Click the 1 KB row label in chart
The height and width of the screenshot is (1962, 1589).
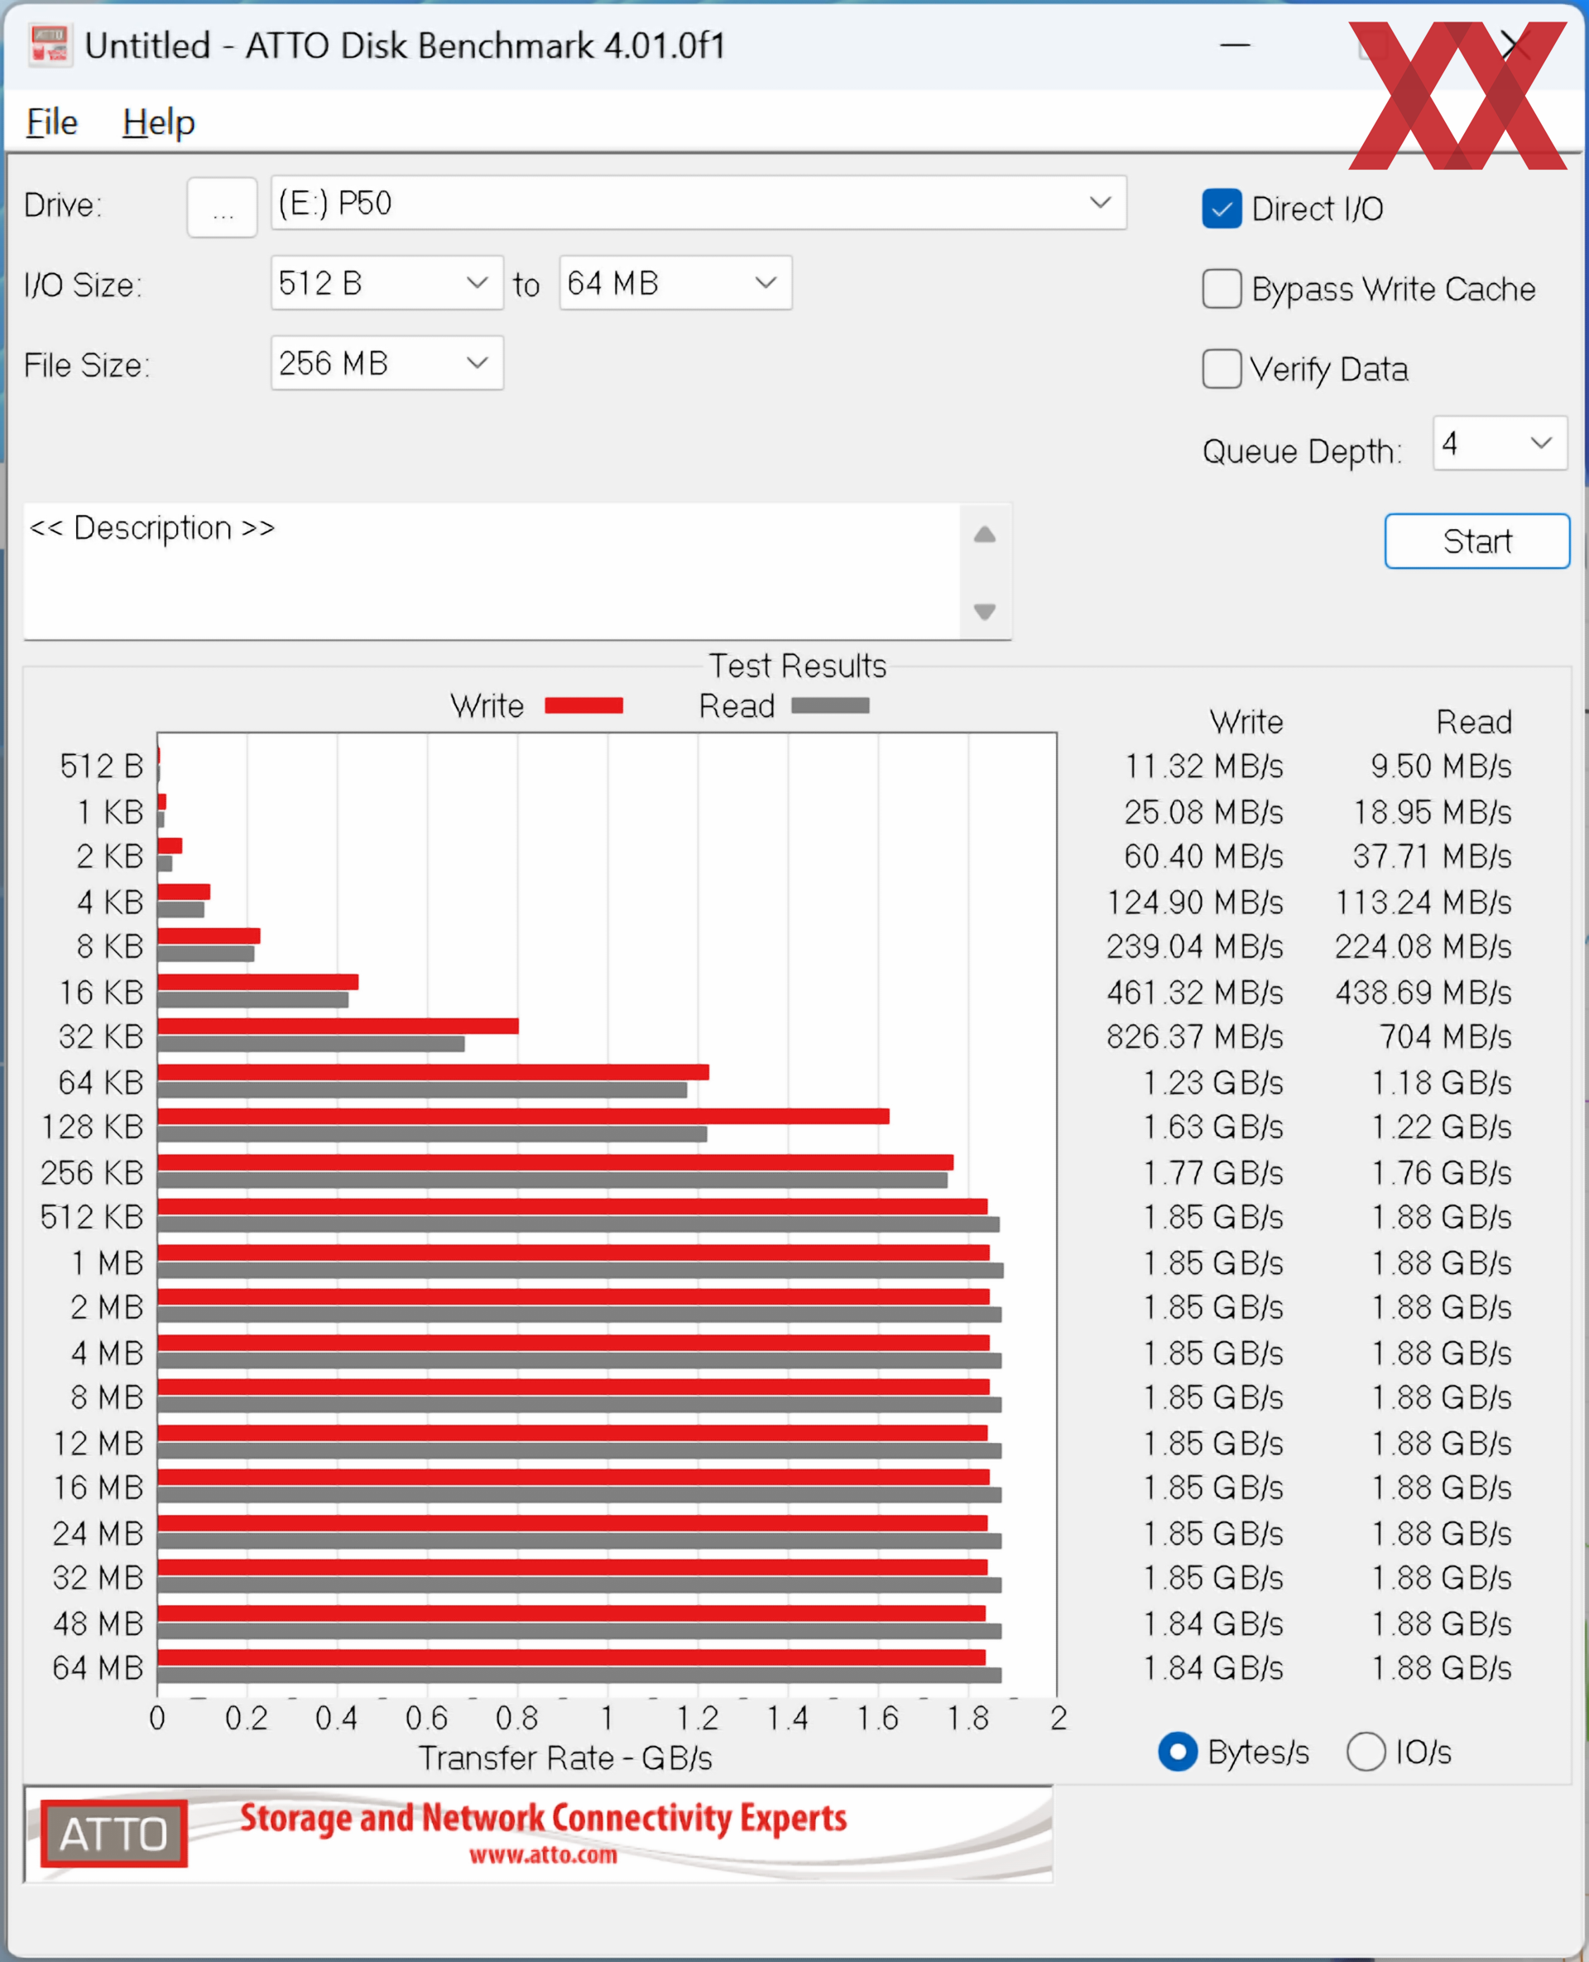tap(110, 812)
